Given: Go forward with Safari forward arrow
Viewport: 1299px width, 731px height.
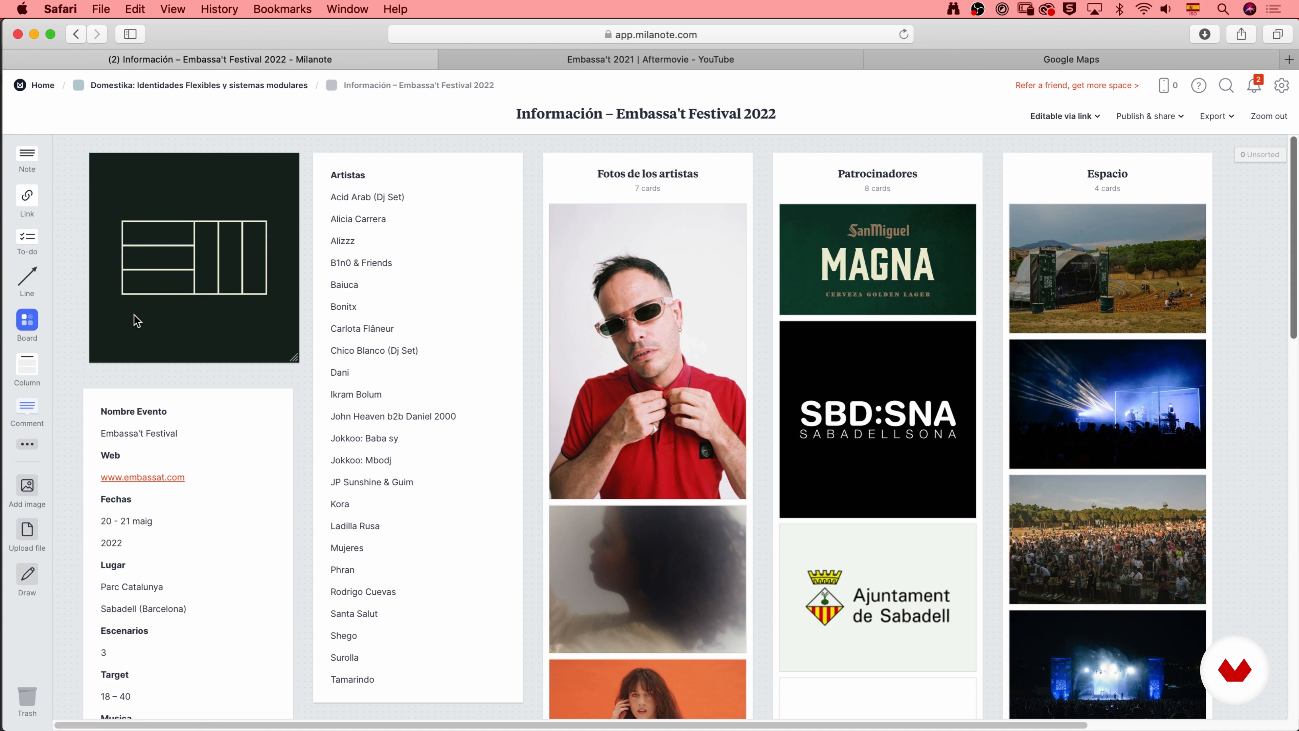Looking at the screenshot, I should click(x=97, y=34).
